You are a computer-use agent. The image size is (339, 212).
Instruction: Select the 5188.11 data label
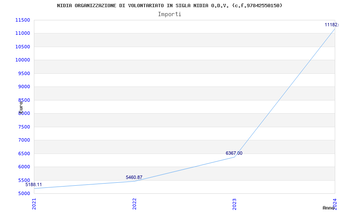33,184
